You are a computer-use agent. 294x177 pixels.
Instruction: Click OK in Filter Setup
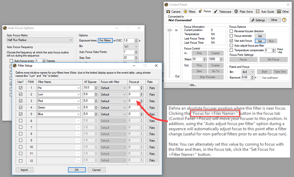coord(77,170)
